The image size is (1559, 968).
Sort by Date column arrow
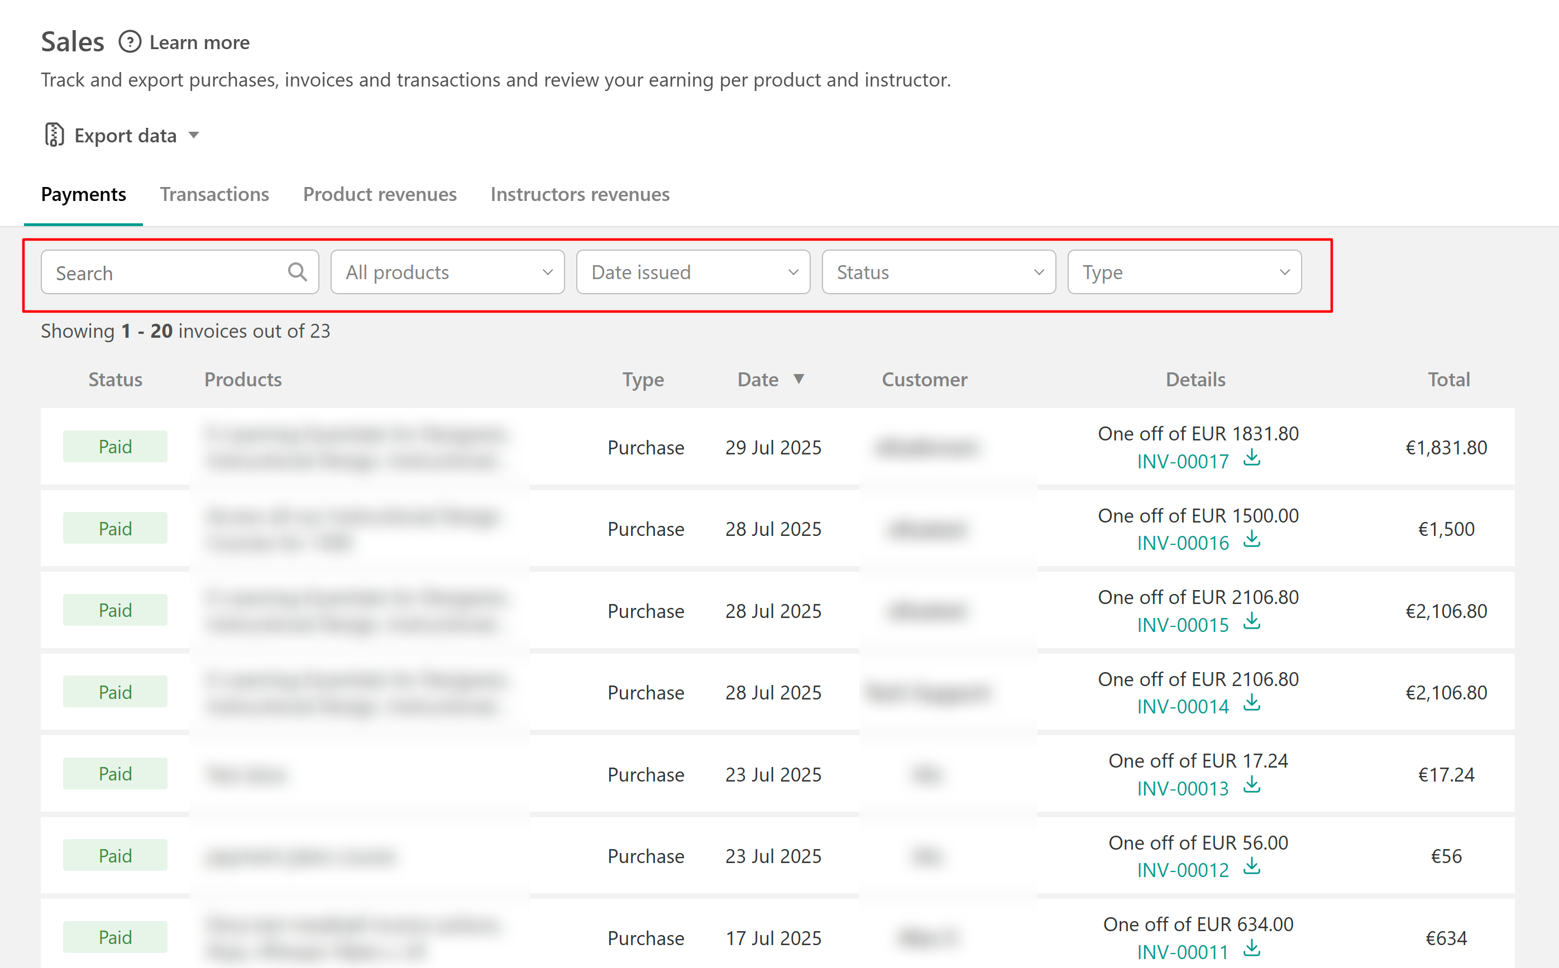(x=798, y=379)
